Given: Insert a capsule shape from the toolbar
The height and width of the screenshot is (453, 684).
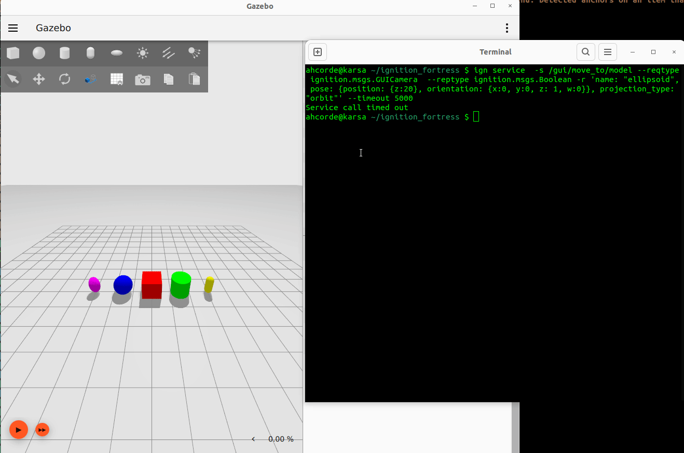Looking at the screenshot, I should click(x=90, y=53).
